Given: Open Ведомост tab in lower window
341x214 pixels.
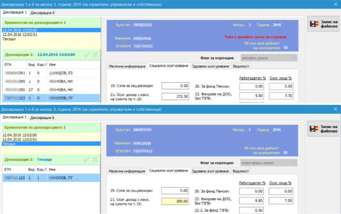Looking at the screenshot, I should click(240, 171).
